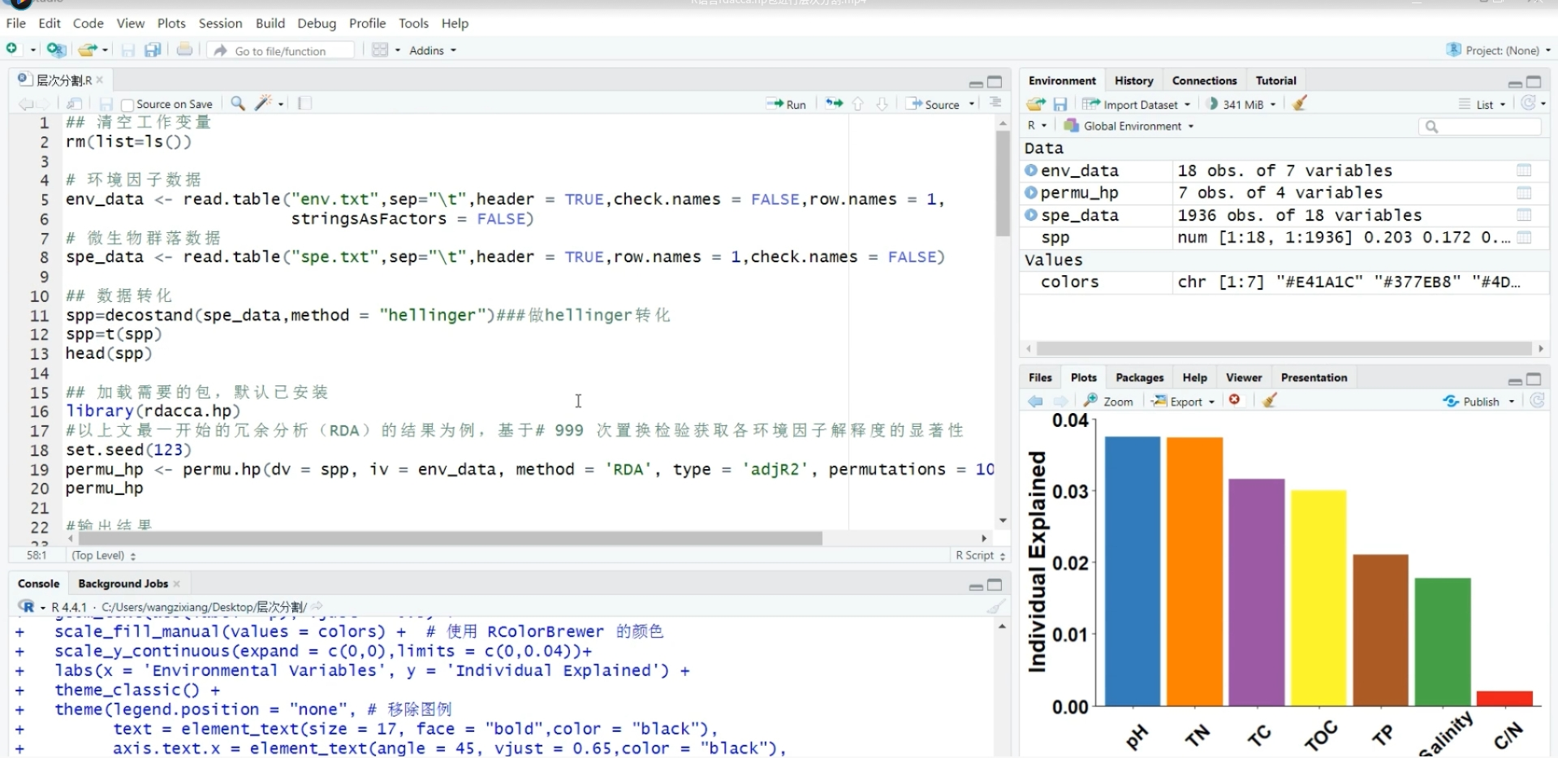The width and height of the screenshot is (1558, 758).
Task: Click the editor horizontal scrollbar
Action: click(x=451, y=538)
